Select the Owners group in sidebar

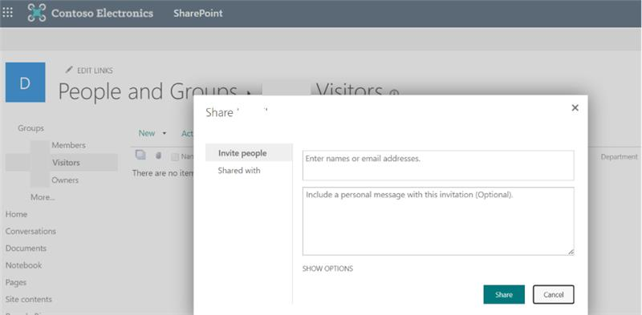(x=65, y=180)
